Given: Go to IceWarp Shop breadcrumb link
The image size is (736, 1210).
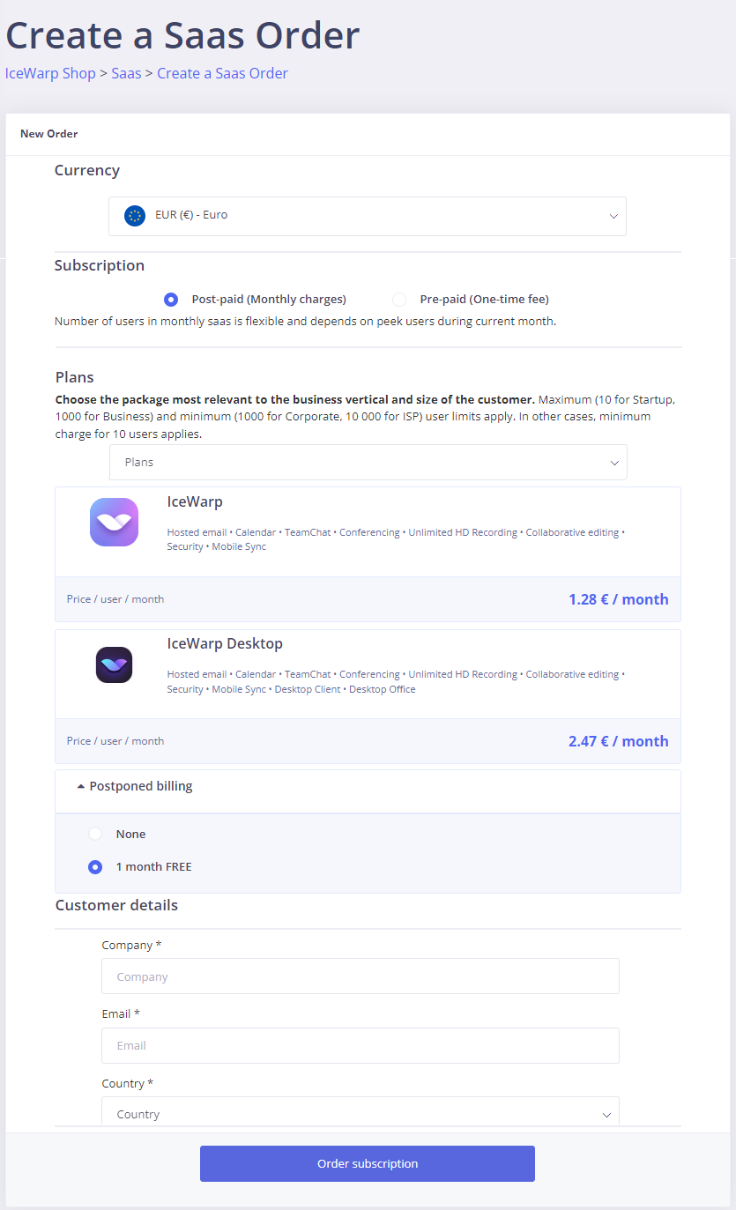Looking at the screenshot, I should pyautogui.click(x=50, y=73).
